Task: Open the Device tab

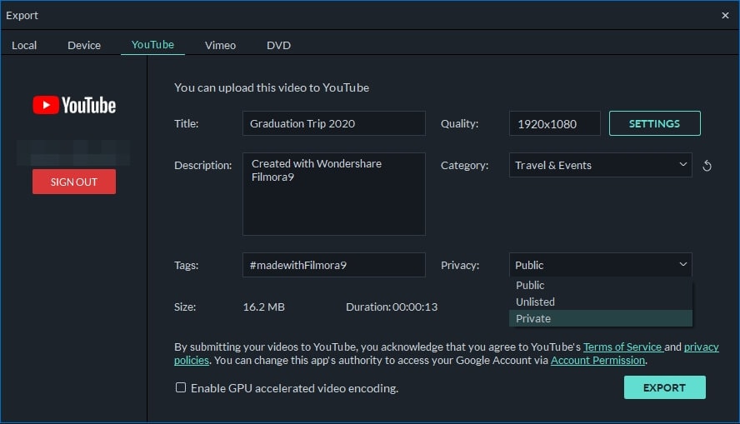Action: (x=84, y=45)
